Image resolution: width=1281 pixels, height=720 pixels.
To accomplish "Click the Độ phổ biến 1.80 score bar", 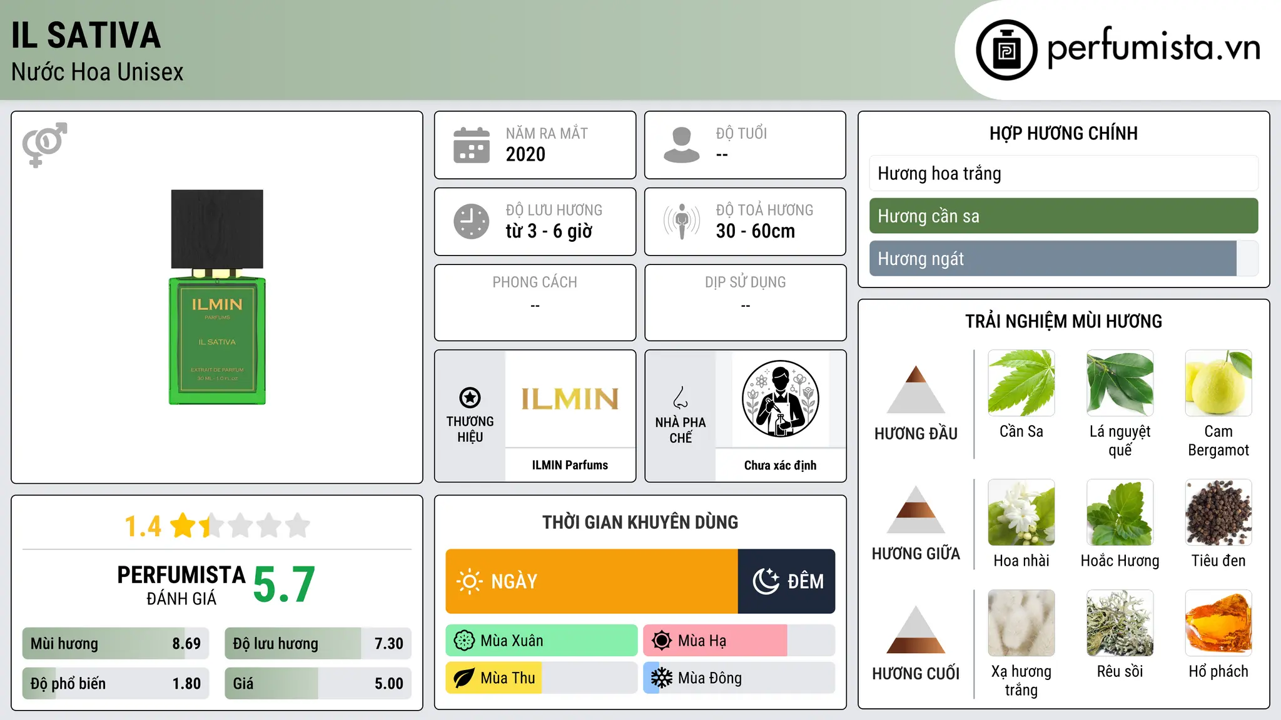I will [x=116, y=684].
